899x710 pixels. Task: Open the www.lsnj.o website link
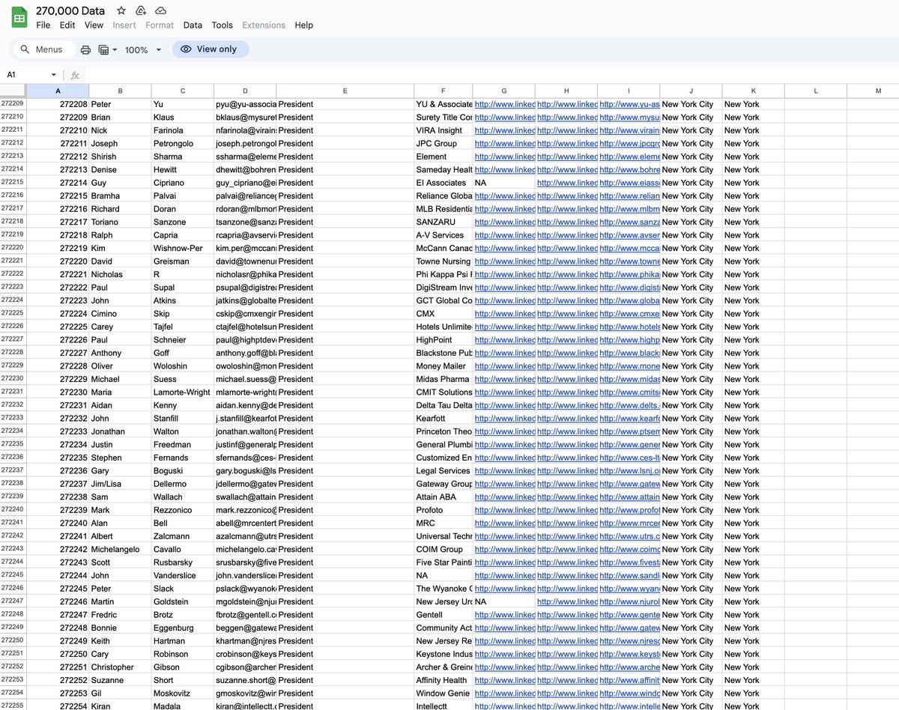pyautogui.click(x=629, y=470)
